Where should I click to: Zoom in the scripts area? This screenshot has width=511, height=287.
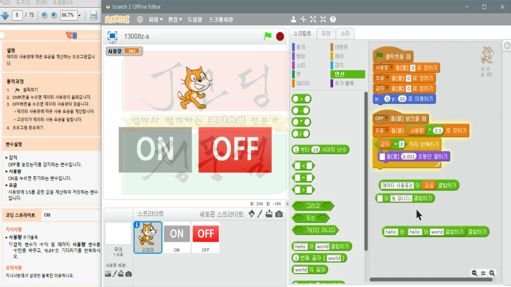(492, 273)
